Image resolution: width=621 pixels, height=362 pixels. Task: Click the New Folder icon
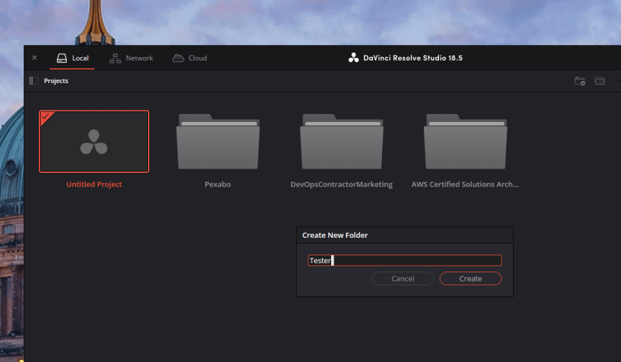click(580, 81)
